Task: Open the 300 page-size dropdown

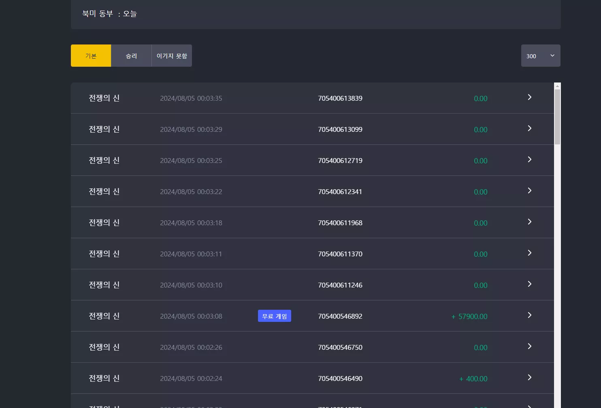Action: [541, 56]
